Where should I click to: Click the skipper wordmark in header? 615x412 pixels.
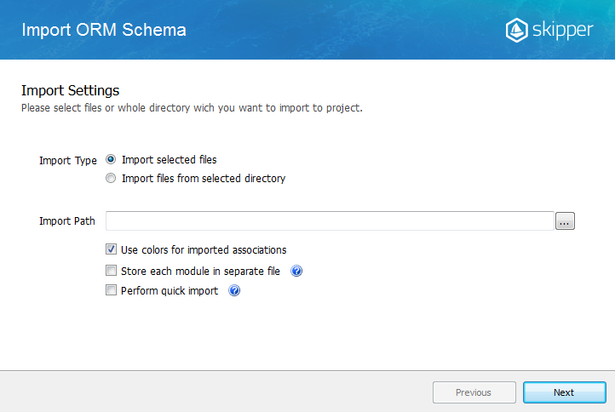(562, 31)
